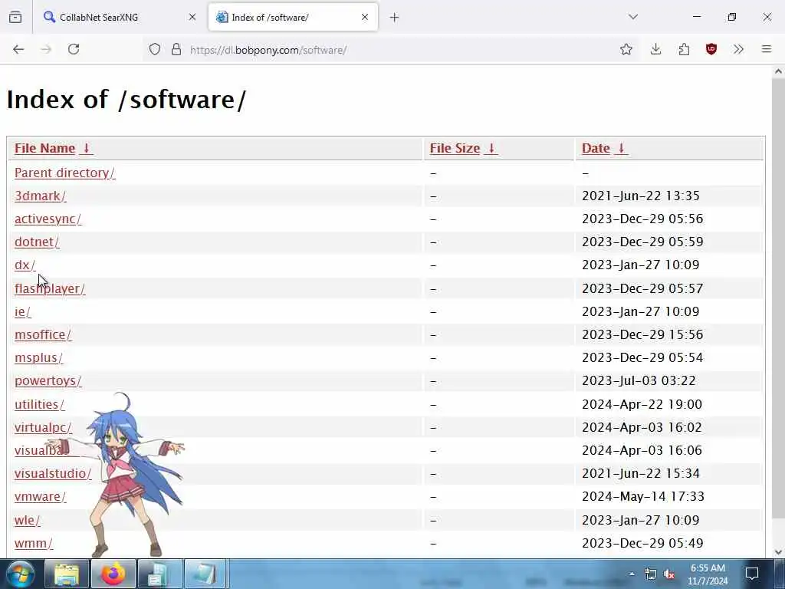Switch to CollabNet SearXNG tab
The image size is (785, 589).
[x=120, y=17]
